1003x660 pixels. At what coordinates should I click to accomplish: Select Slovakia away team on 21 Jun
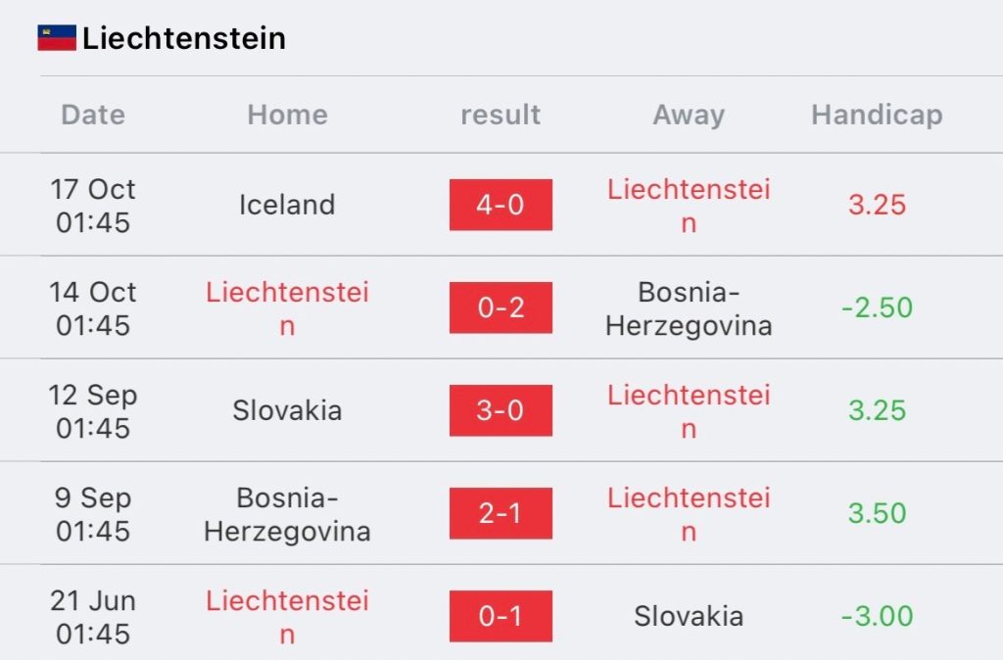coord(689,617)
